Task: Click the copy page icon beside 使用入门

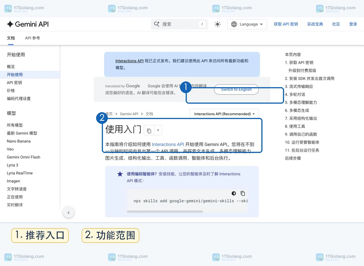Action: [x=149, y=131]
